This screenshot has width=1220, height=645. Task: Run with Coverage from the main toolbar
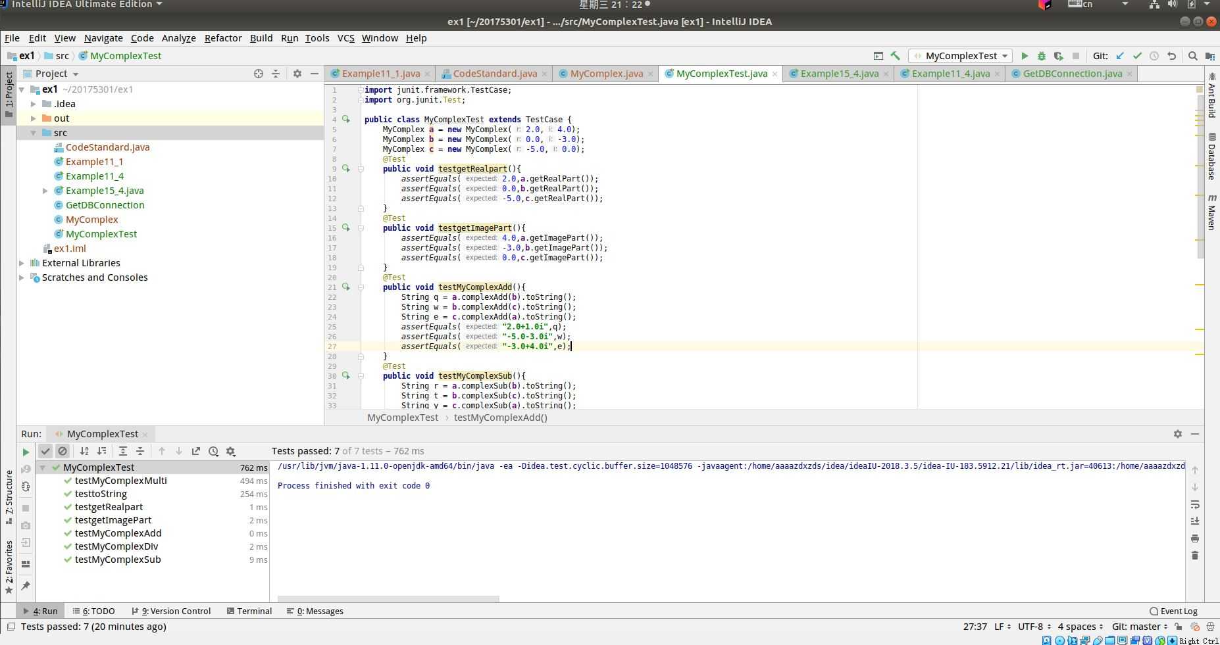pos(1059,56)
